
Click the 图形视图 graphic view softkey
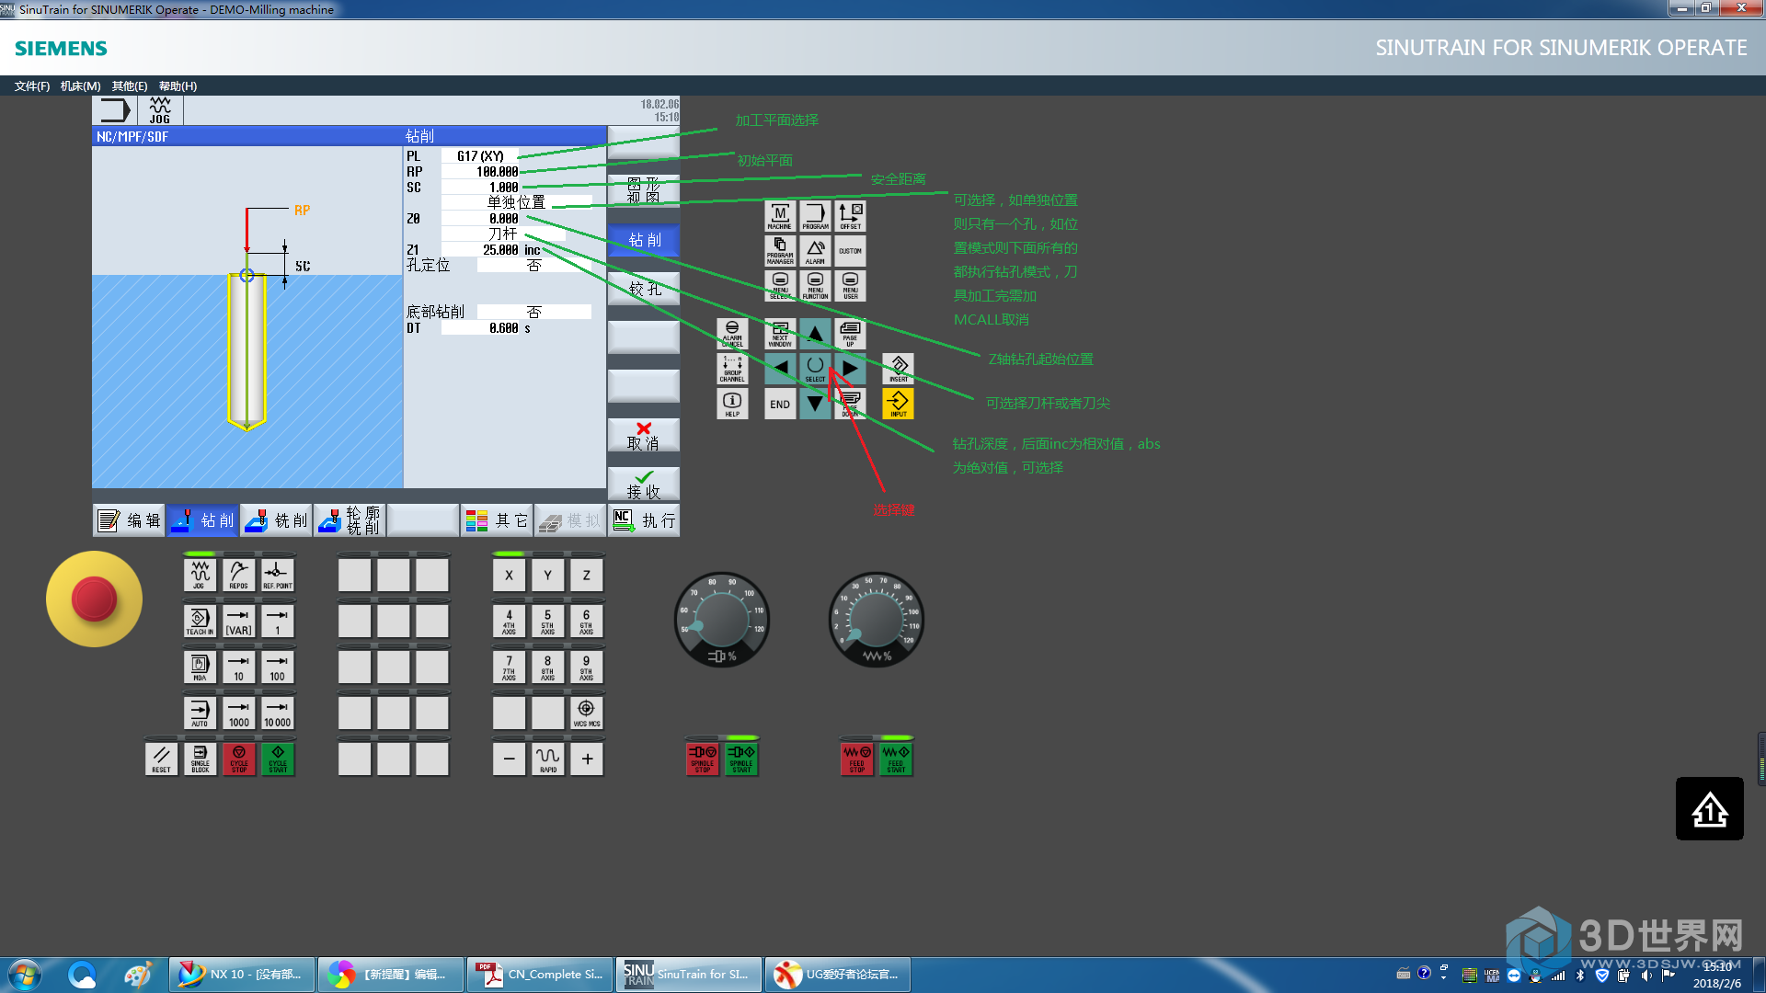644,190
